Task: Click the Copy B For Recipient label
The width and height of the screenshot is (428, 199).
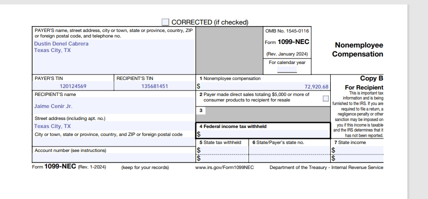Action: coord(364,83)
